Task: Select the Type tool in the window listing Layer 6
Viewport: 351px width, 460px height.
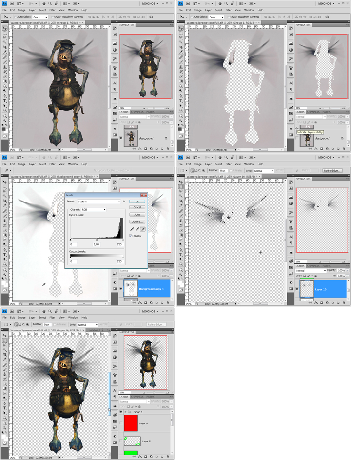Action: pyautogui.click(x=5, y=408)
